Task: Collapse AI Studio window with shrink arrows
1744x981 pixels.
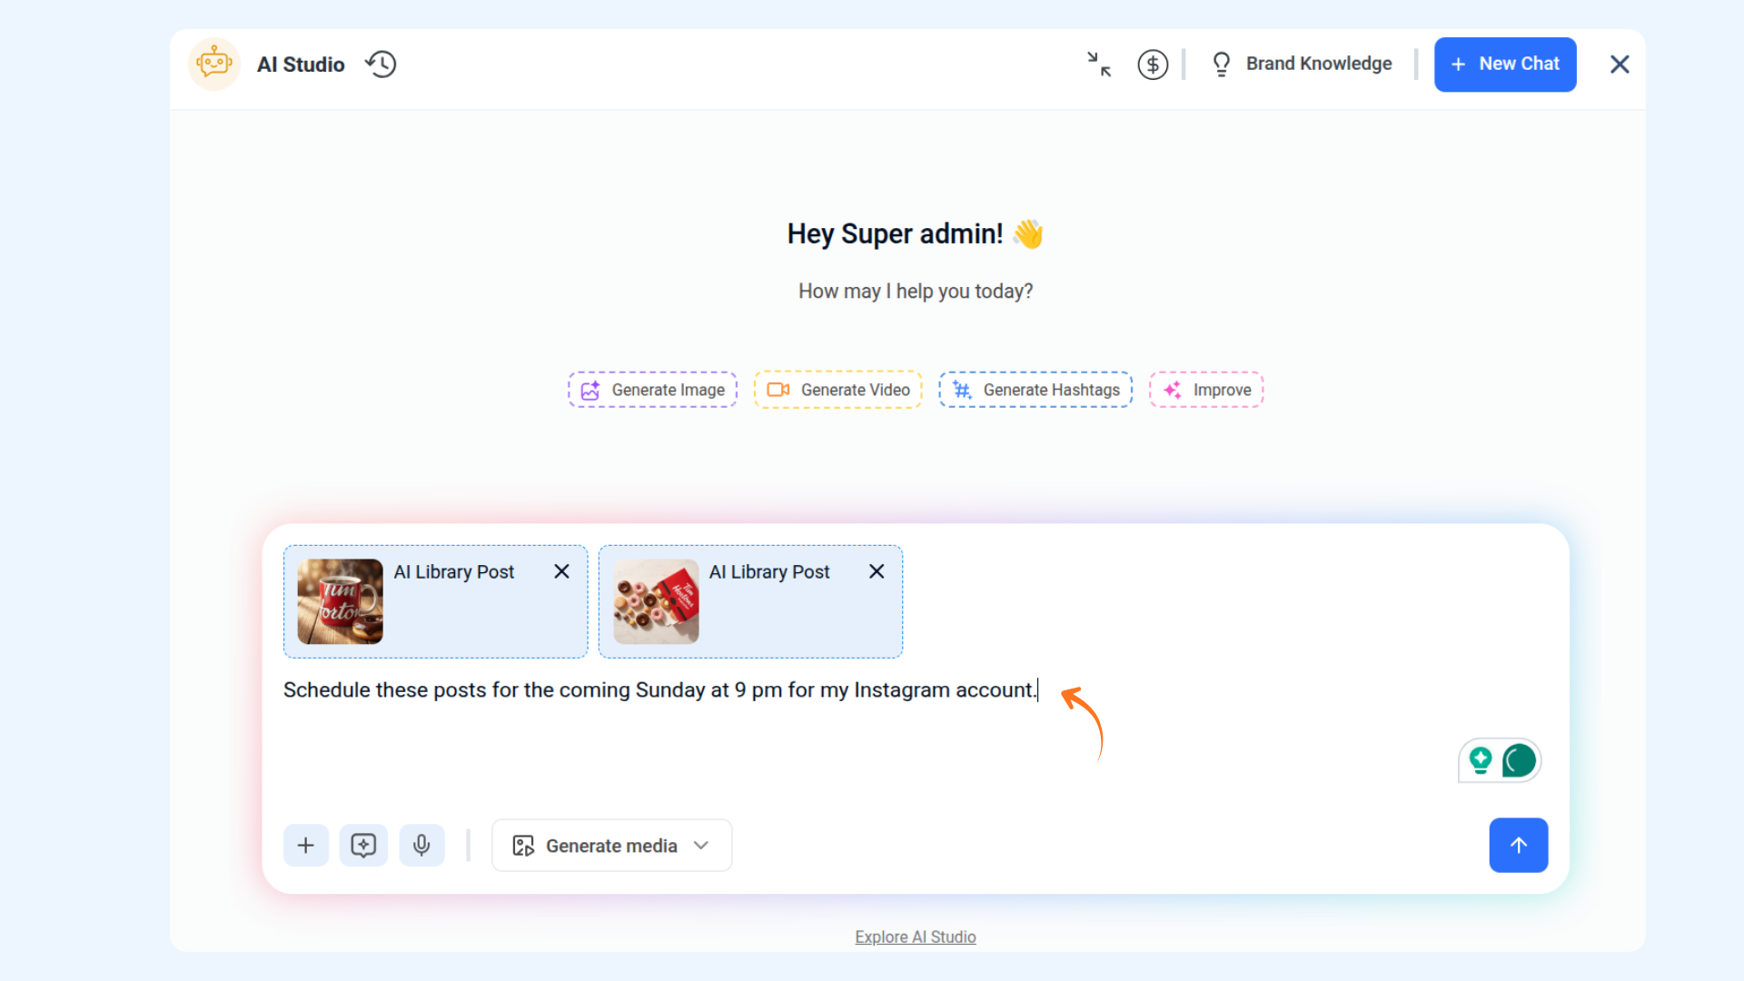Action: (x=1099, y=64)
